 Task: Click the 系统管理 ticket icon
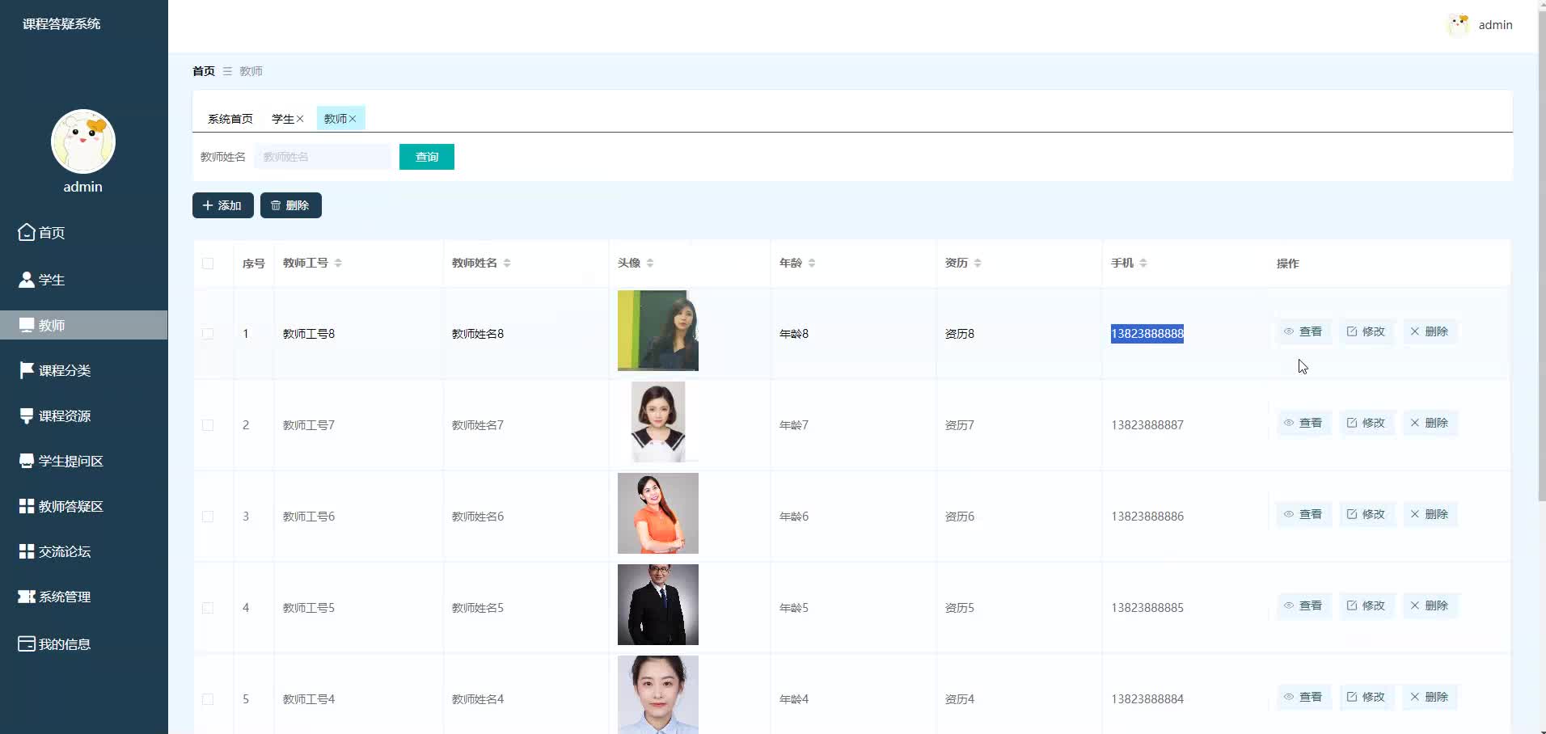click(27, 597)
